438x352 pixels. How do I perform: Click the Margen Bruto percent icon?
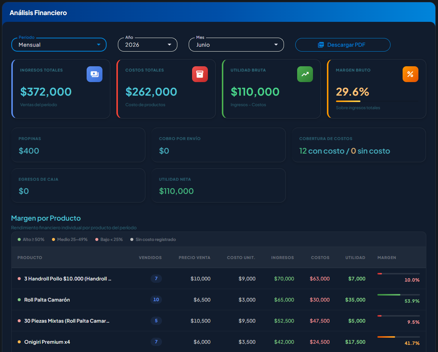pos(411,74)
